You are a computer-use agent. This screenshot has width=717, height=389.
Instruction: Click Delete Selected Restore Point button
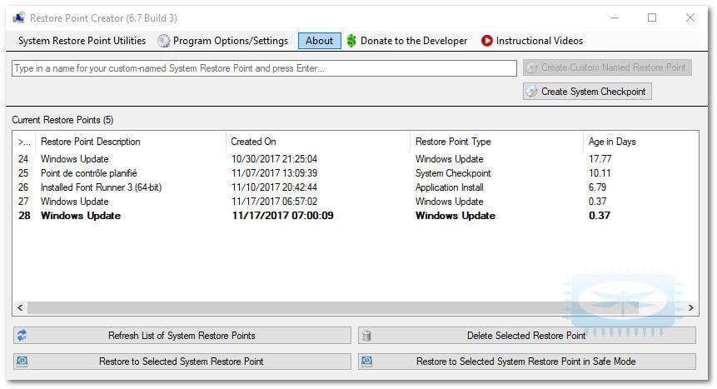pyautogui.click(x=527, y=336)
